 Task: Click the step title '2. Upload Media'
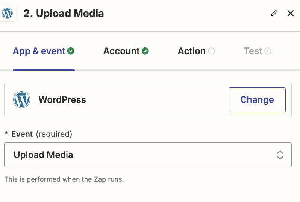64,14
